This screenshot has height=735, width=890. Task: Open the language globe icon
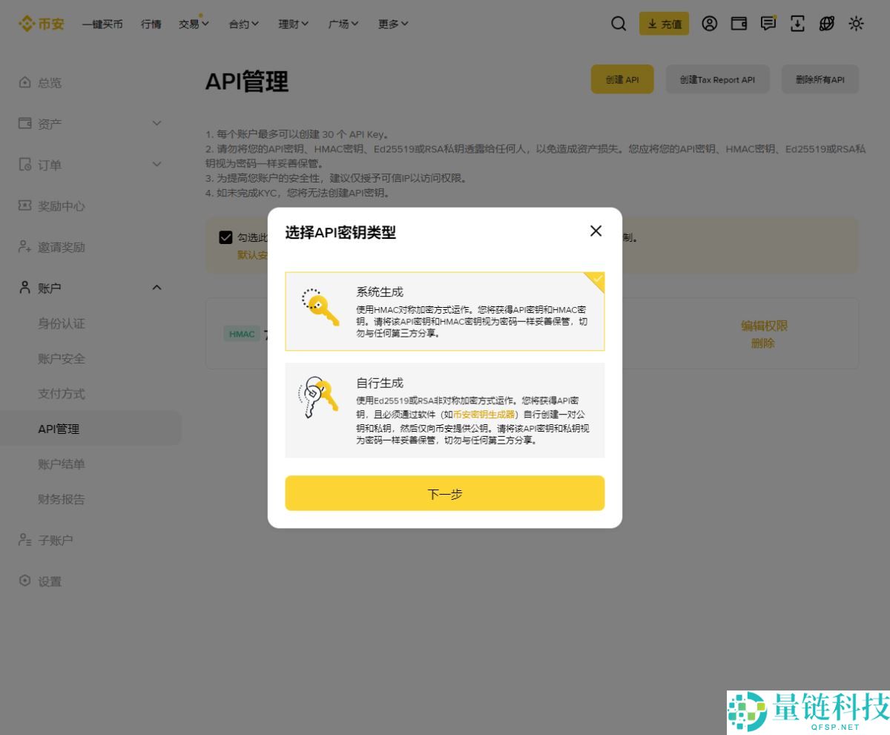(x=826, y=24)
